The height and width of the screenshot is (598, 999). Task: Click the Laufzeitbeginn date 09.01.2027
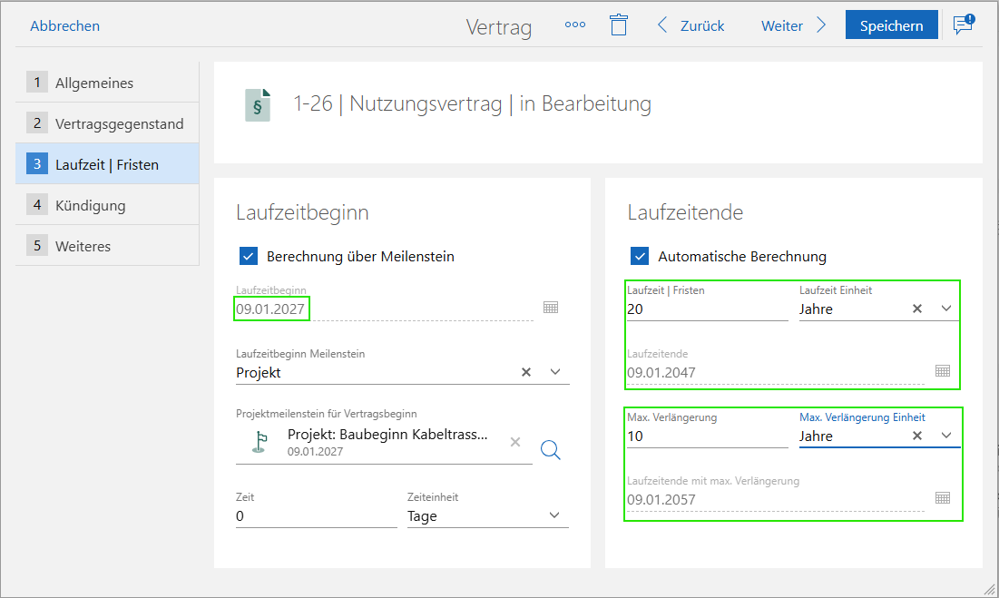[270, 309]
